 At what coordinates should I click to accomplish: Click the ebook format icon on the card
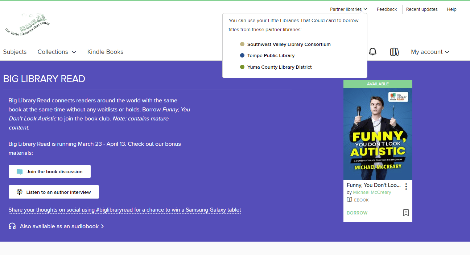(350, 200)
